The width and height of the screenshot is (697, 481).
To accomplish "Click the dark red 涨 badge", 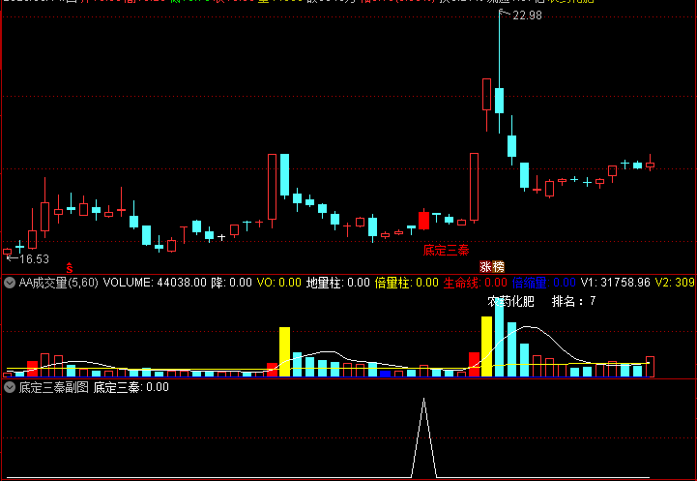I will (485, 267).
